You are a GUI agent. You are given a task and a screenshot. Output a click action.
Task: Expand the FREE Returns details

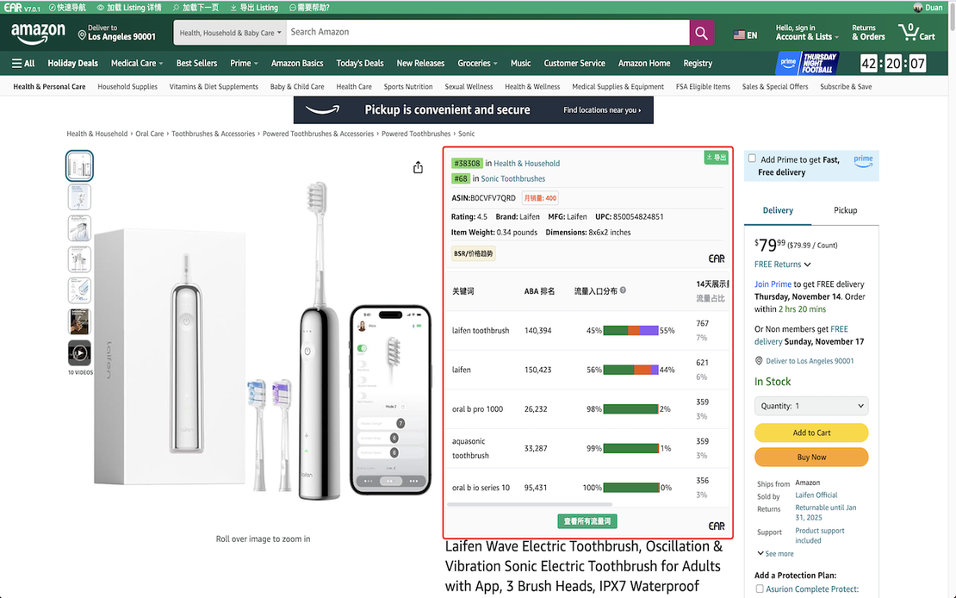pos(781,264)
